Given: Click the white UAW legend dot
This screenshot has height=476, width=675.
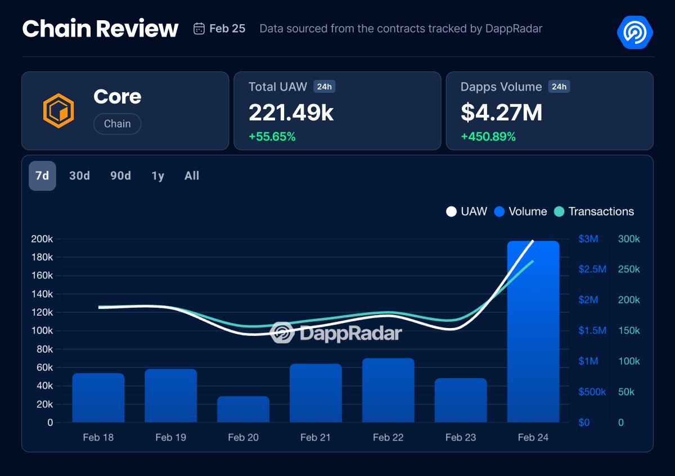Looking at the screenshot, I should pyautogui.click(x=451, y=212).
